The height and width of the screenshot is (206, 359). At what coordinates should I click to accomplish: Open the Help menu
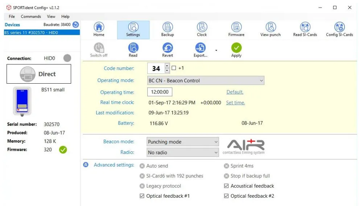(65, 16)
